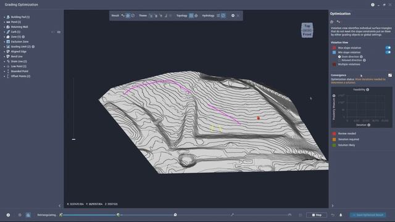Click the Drain Line icon
This screenshot has height=222, width=395.
pos(8,62)
